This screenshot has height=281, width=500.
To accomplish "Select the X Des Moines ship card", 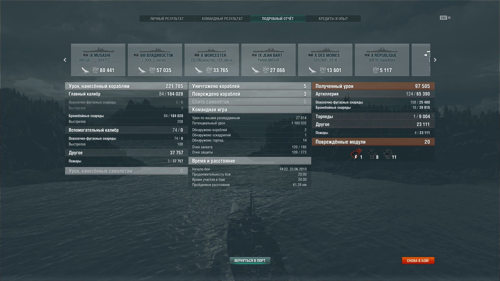I will (325, 60).
